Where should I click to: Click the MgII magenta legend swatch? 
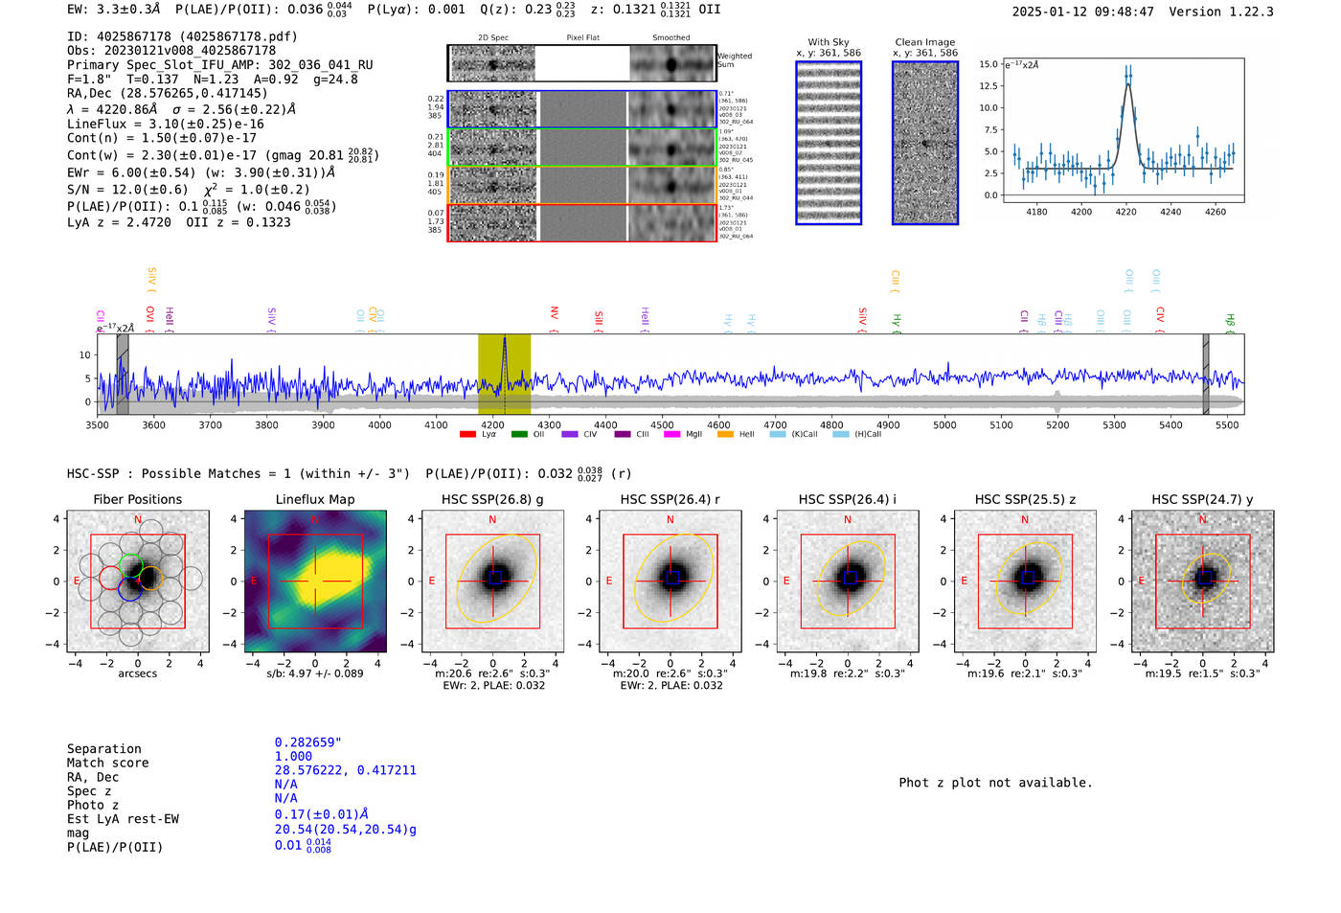coord(671,434)
